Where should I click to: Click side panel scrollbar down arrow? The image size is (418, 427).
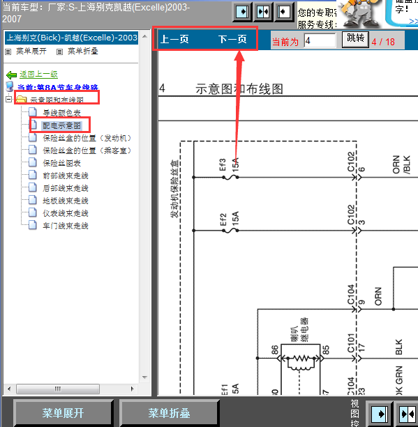pos(145,378)
